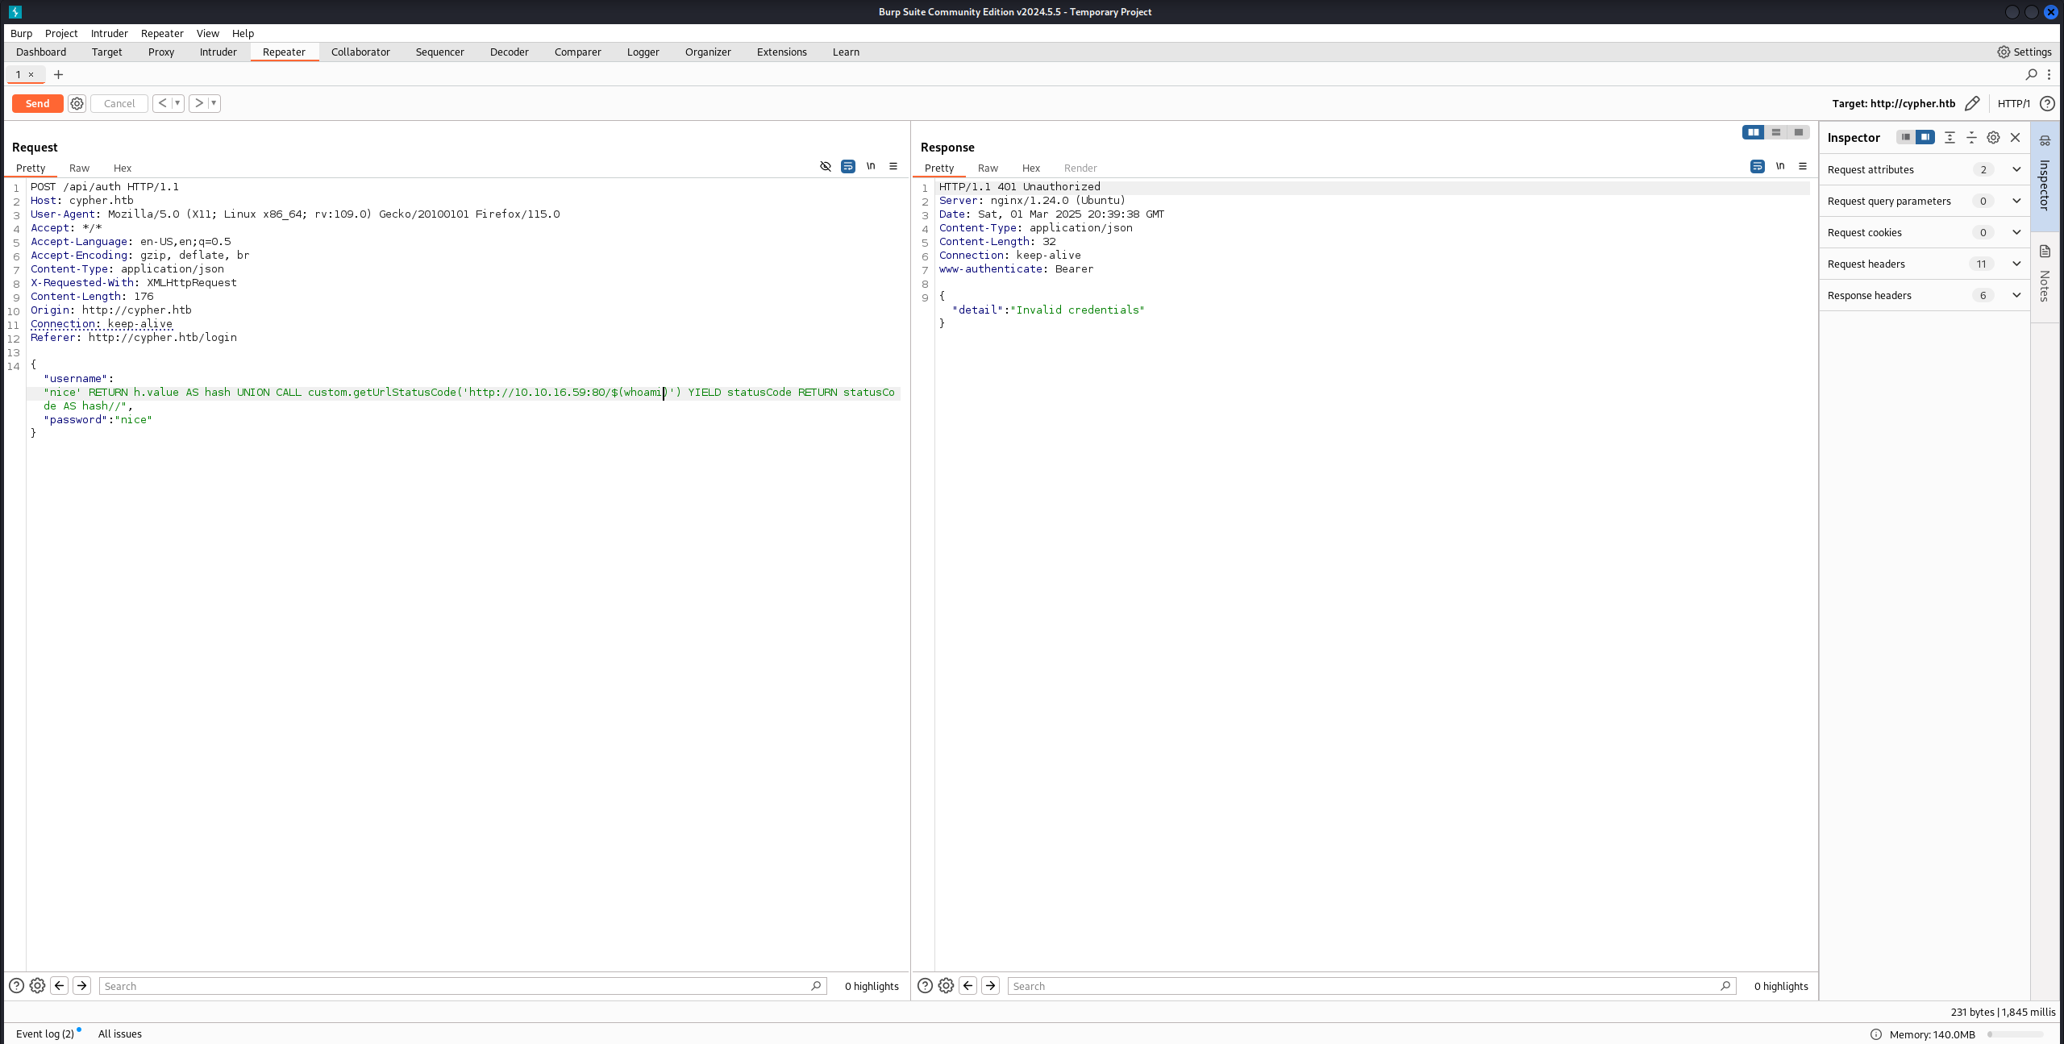Expand Request attributes section

[x=2016, y=169]
